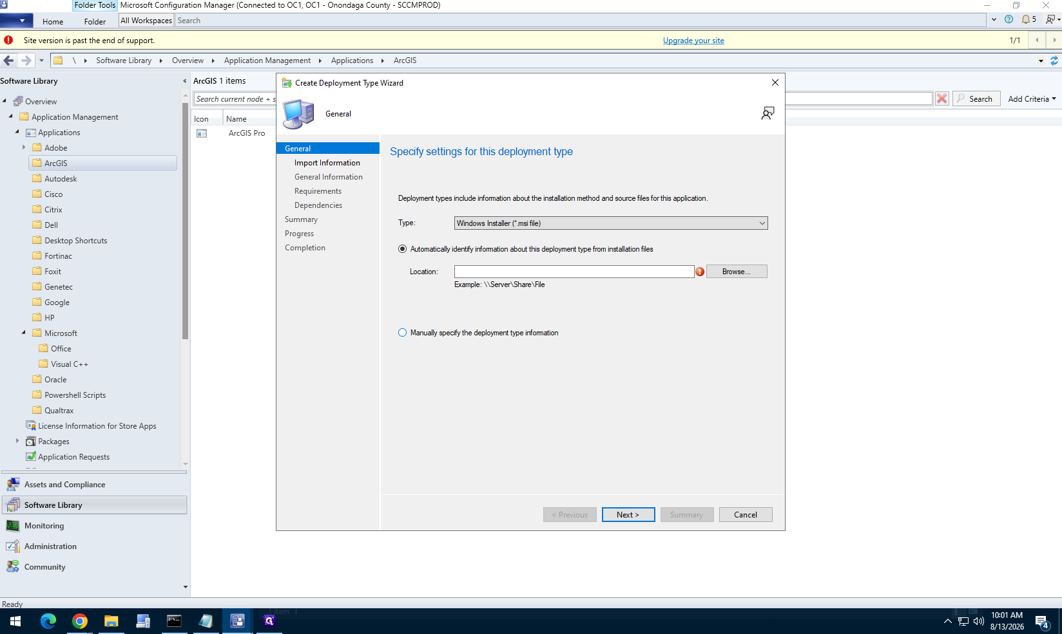This screenshot has height=634, width=1062.
Task: Select General step in wizard sidebar
Action: 328,149
